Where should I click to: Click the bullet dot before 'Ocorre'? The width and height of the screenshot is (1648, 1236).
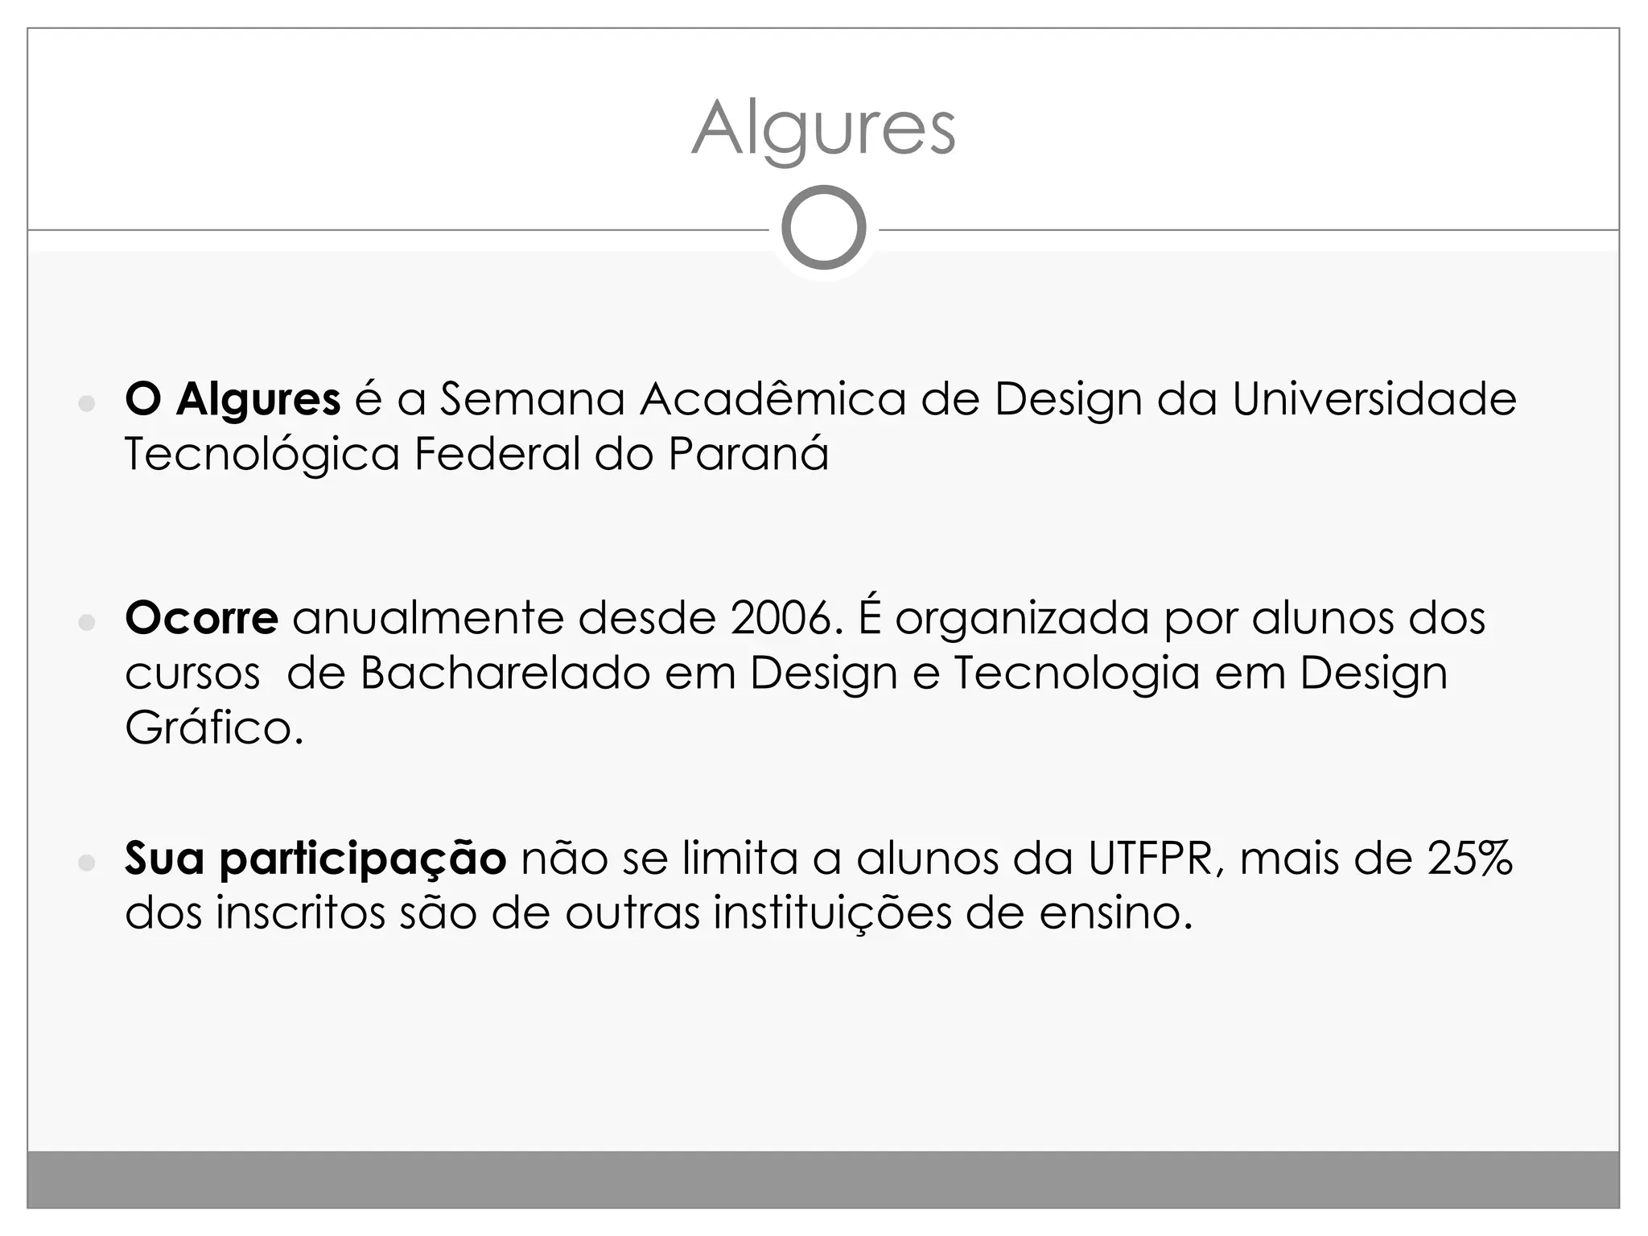[88, 622]
